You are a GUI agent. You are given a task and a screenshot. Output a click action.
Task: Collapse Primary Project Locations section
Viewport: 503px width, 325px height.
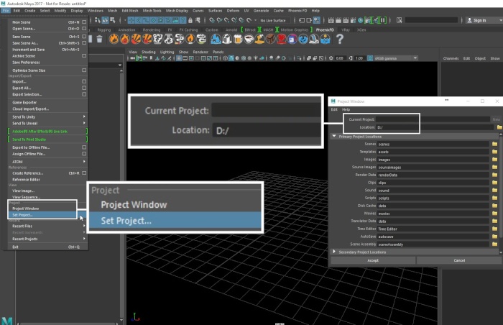[x=334, y=136]
